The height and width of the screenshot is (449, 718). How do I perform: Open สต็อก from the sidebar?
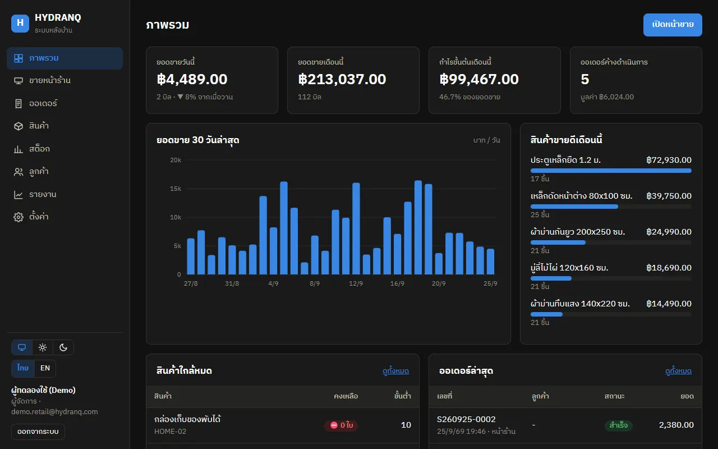click(x=65, y=149)
